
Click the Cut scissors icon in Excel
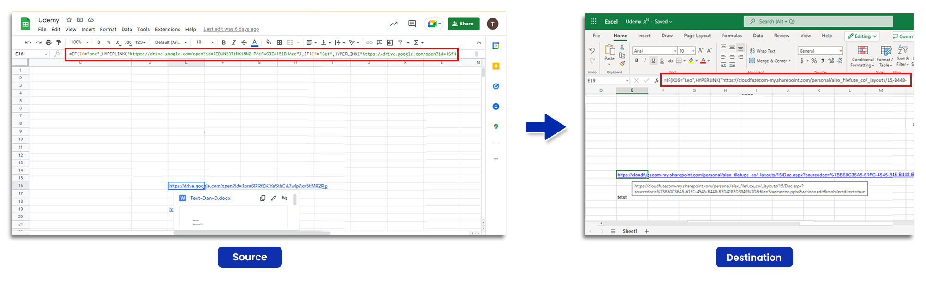622,47
